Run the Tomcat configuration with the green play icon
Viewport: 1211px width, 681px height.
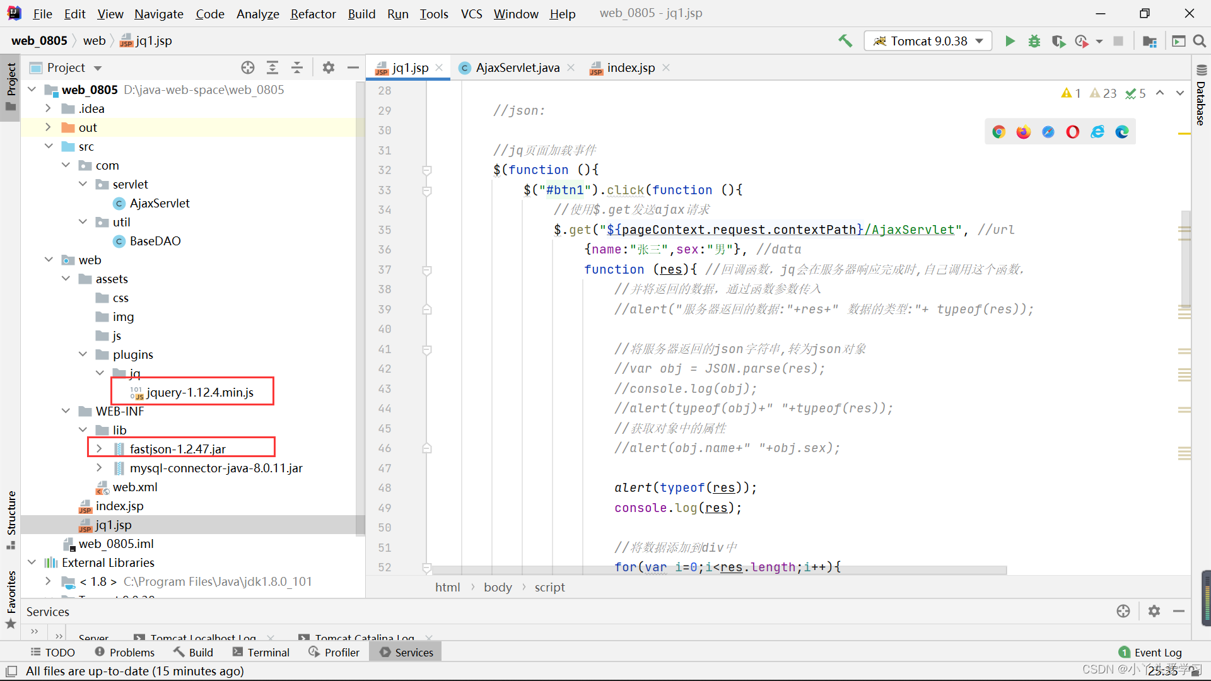pyautogui.click(x=1010, y=41)
